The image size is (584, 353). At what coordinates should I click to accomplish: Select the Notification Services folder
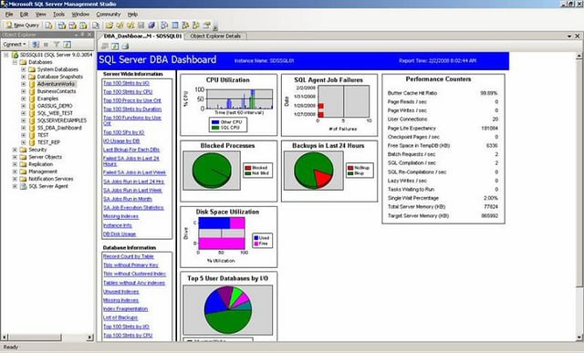tap(51, 179)
